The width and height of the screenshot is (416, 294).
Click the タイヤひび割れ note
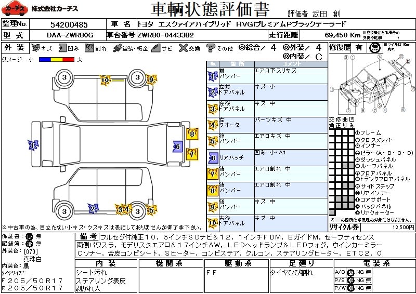292,273
